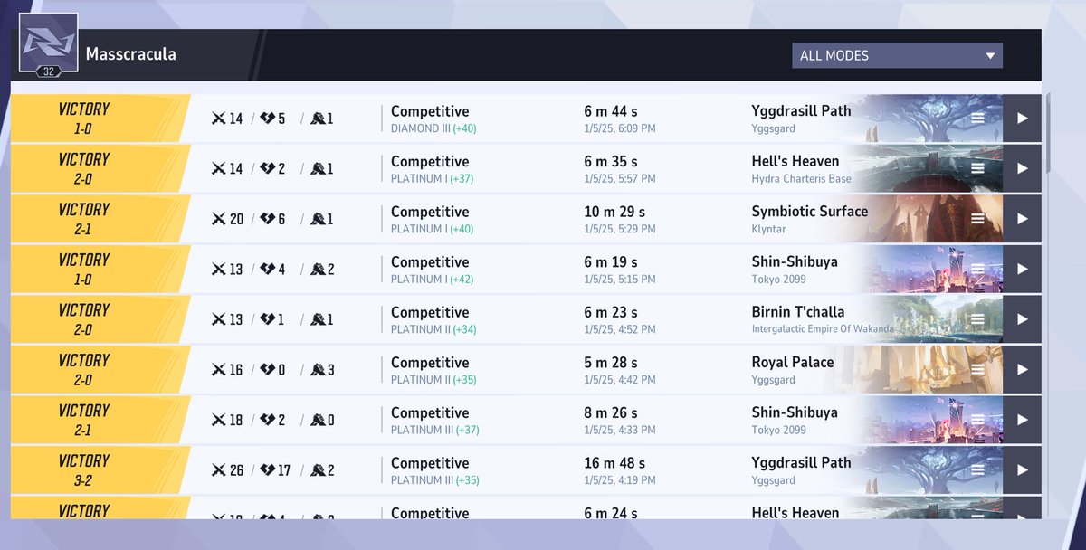Screen dimensions: 1086x550
Task: Play replay of 5:57 PM Hell's Heaven match
Action: tap(1022, 168)
